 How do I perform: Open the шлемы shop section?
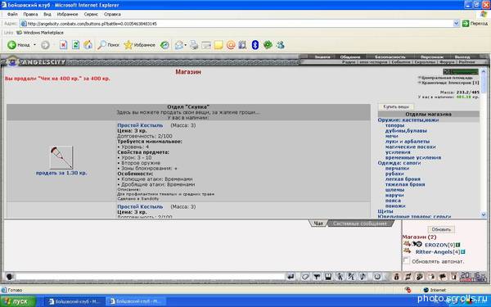tap(394, 190)
